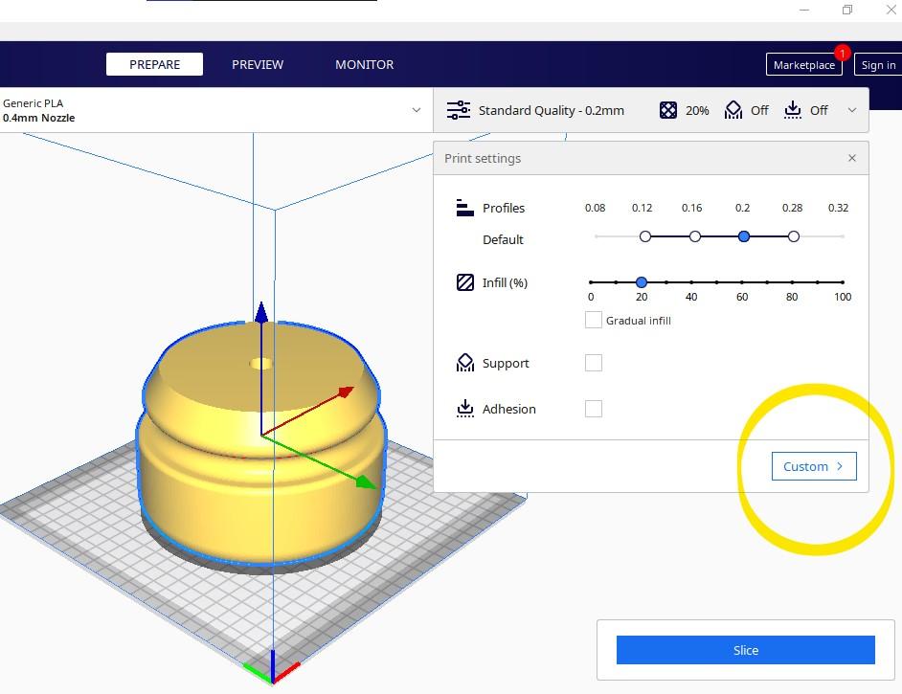Click the Print settings panel title
This screenshot has width=902, height=694.
coord(482,158)
